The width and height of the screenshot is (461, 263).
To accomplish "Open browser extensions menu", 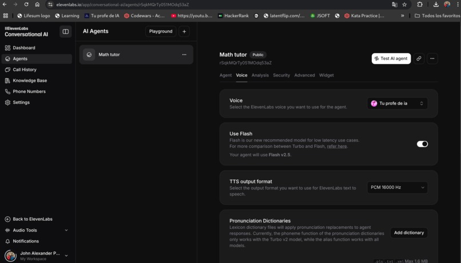I will point(420,5).
